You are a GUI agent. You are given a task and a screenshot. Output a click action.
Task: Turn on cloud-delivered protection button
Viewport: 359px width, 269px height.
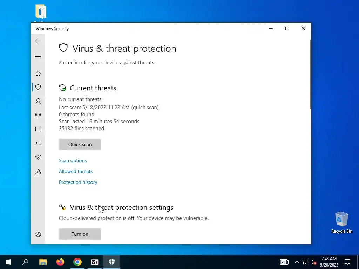80,234
